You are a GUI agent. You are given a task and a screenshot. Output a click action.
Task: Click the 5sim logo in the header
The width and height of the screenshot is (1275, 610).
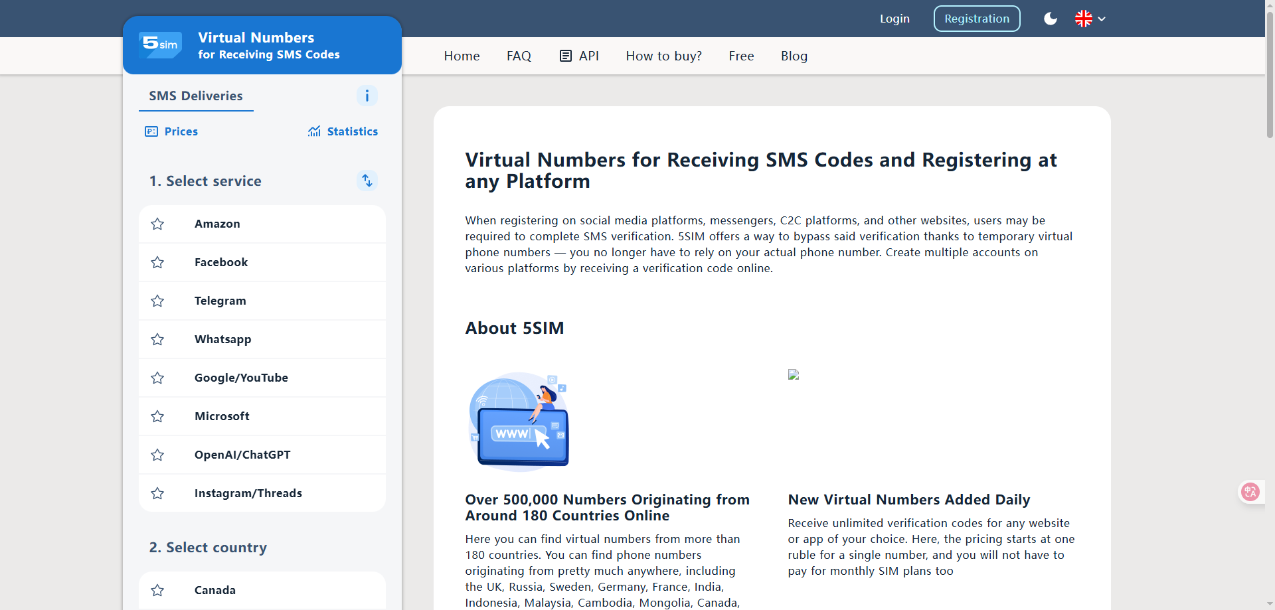coord(159,44)
